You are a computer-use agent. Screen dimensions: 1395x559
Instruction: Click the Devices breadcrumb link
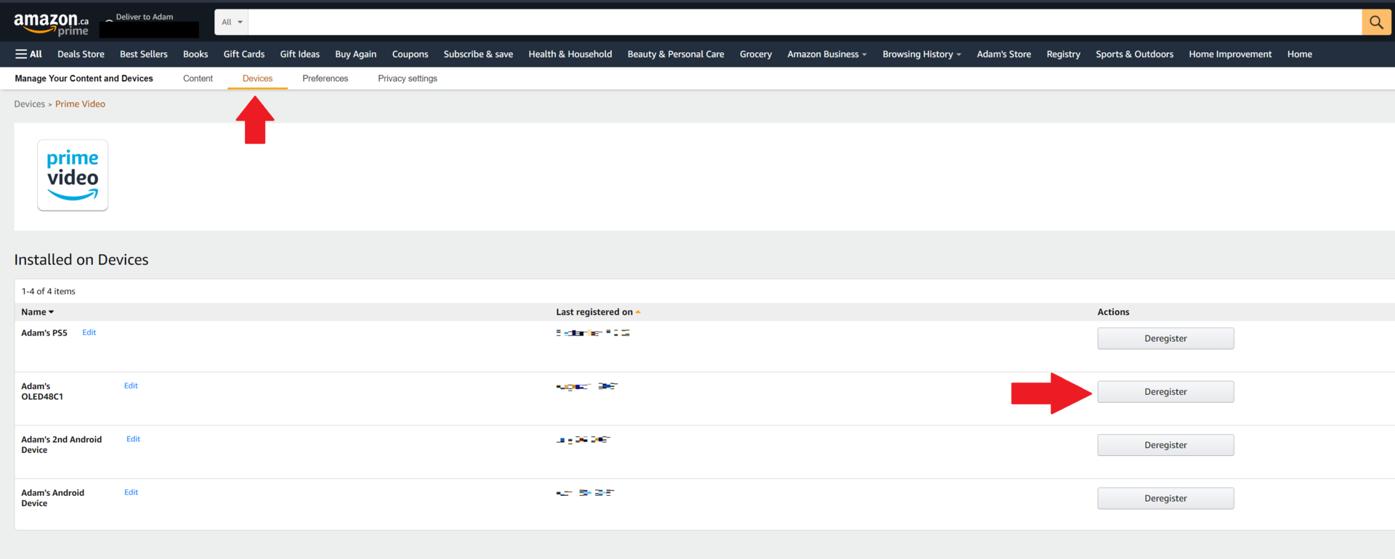[x=30, y=105]
